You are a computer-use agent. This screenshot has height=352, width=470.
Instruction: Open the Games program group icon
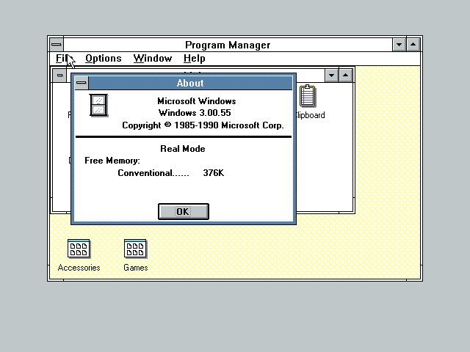click(135, 255)
